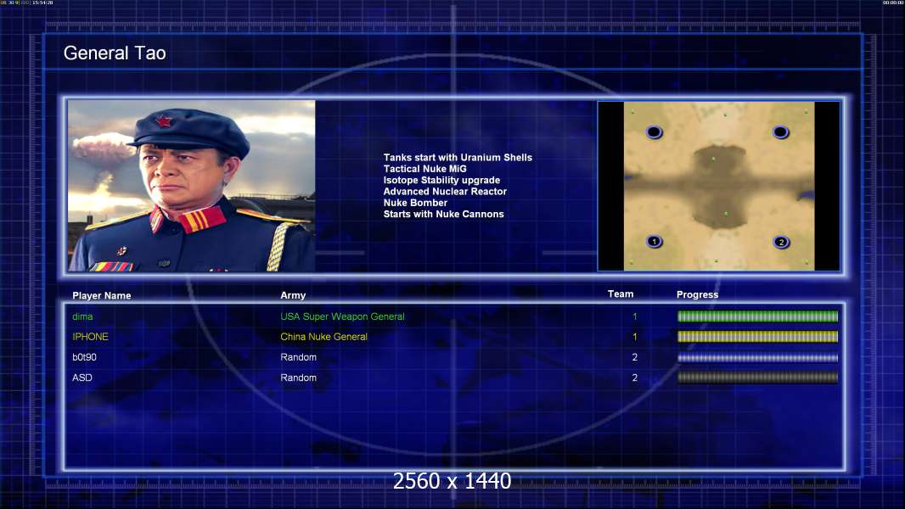The image size is (905, 509).
Task: Click the 'Tactical Nuke MiG' line
Action: click(x=424, y=169)
